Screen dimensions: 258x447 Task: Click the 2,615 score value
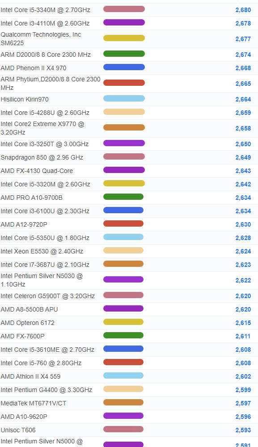(243, 323)
